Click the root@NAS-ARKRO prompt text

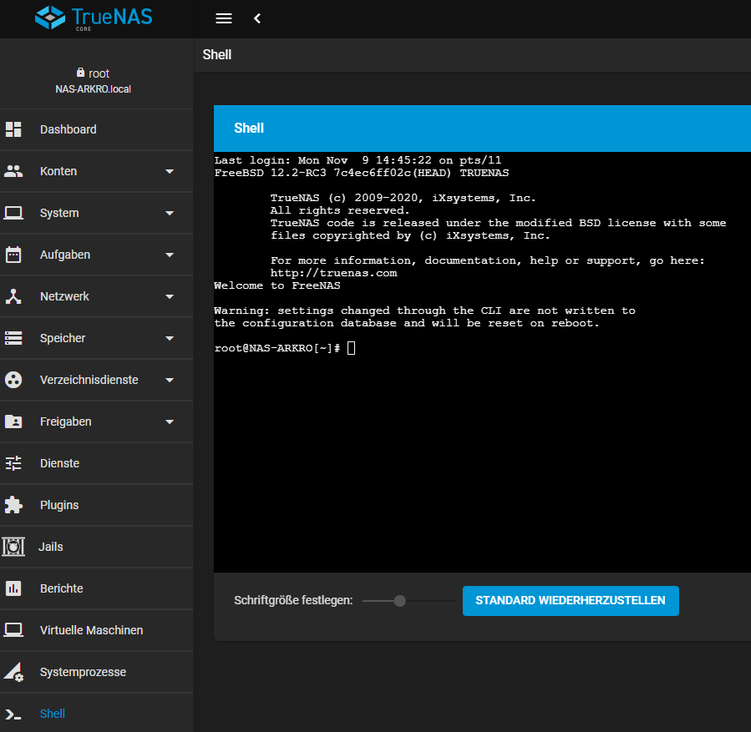pos(277,348)
